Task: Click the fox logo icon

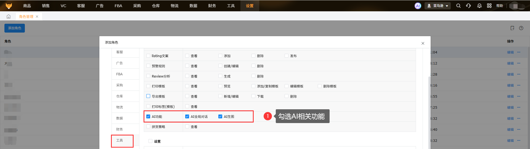Action: pyautogui.click(x=9, y=6)
